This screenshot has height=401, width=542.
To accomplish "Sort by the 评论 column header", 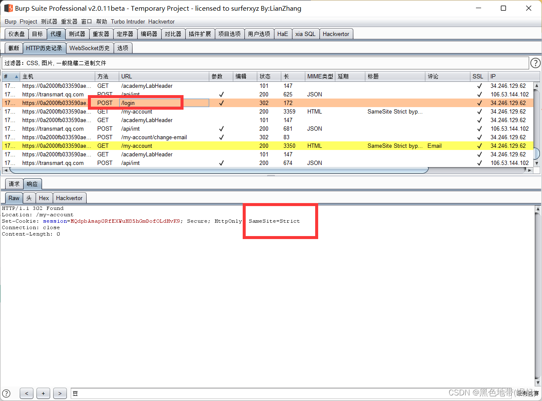I will point(448,77).
